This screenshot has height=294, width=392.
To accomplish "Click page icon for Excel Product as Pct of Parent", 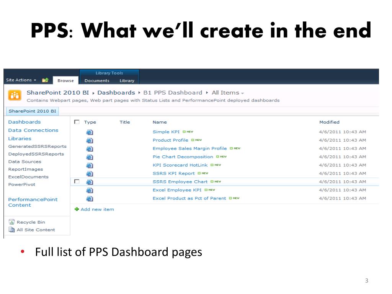I will click(90, 199).
